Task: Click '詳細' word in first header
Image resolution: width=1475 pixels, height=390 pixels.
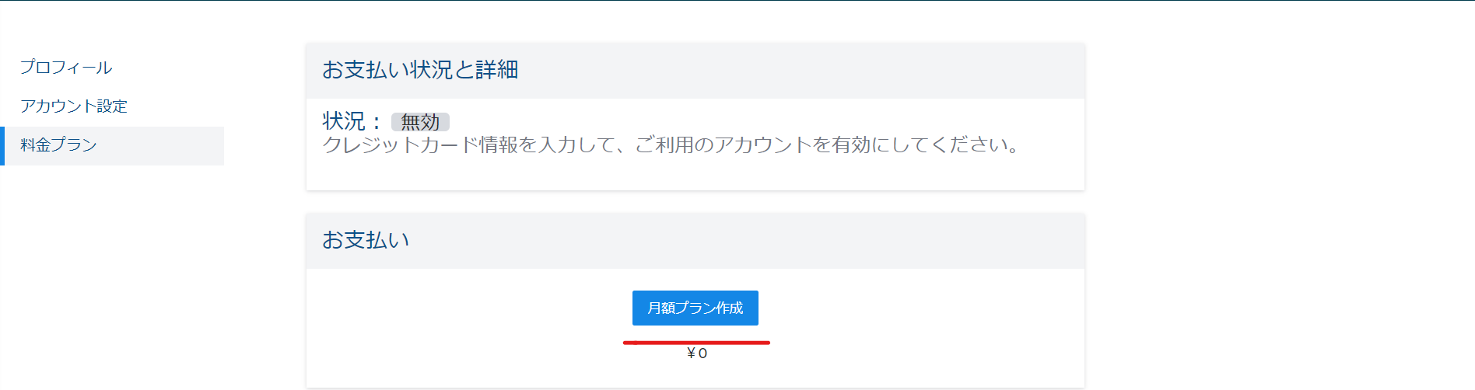Action: 497,70
